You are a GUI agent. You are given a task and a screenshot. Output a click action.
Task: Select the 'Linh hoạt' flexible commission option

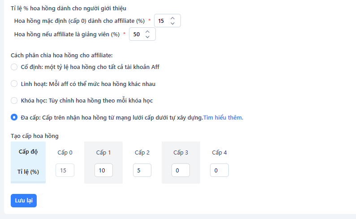[x=14, y=84]
